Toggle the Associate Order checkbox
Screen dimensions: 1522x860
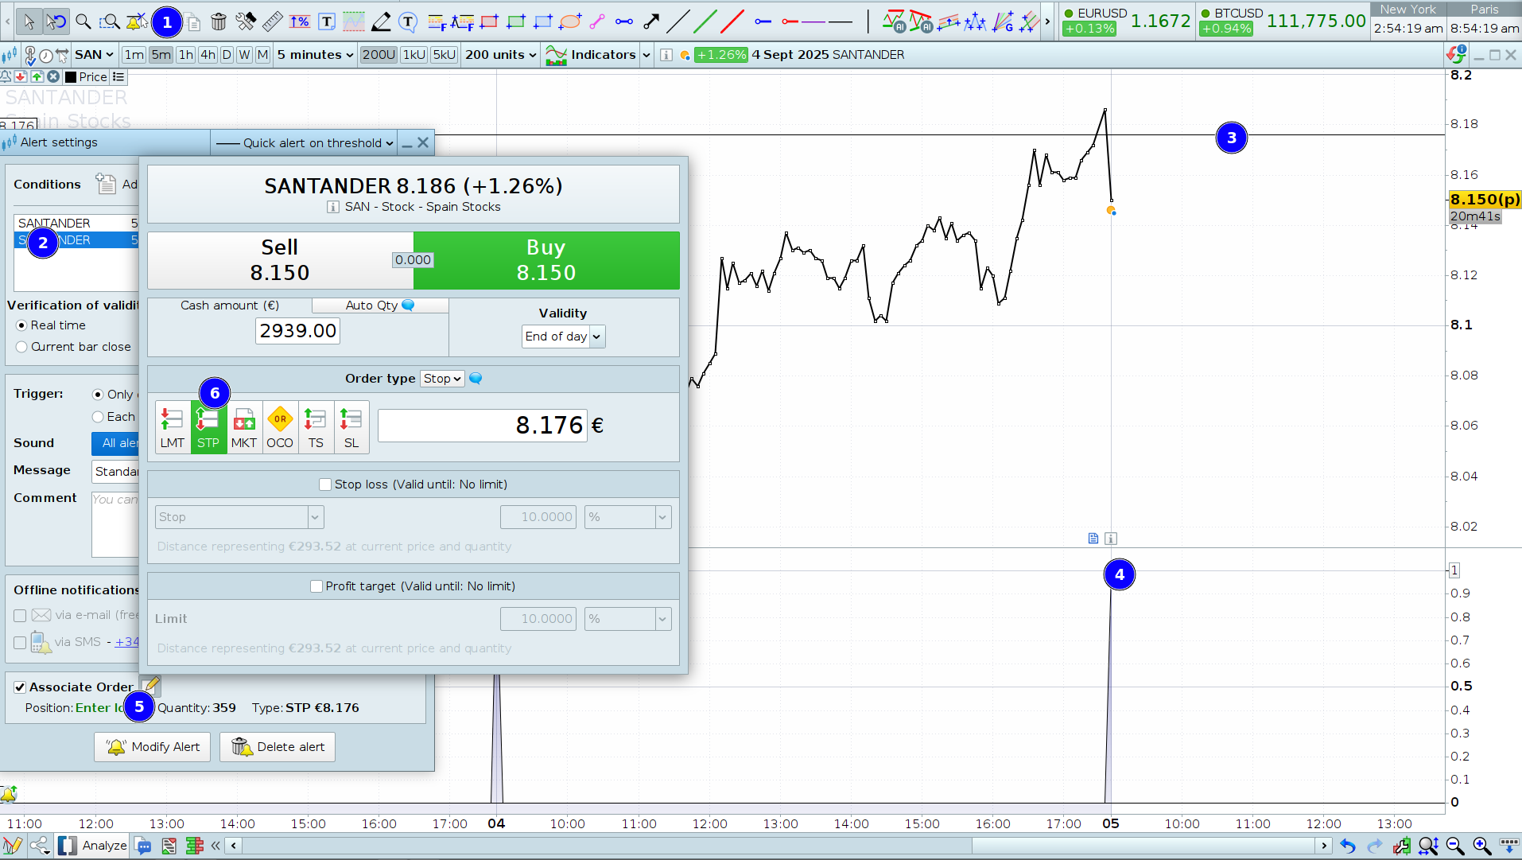point(20,687)
